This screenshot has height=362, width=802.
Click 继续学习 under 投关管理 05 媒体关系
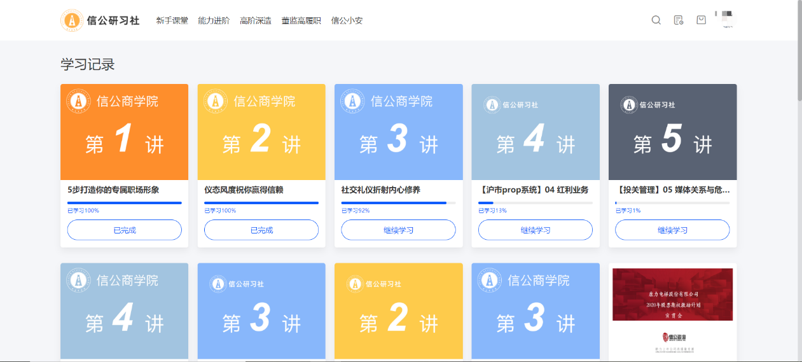[x=672, y=230]
